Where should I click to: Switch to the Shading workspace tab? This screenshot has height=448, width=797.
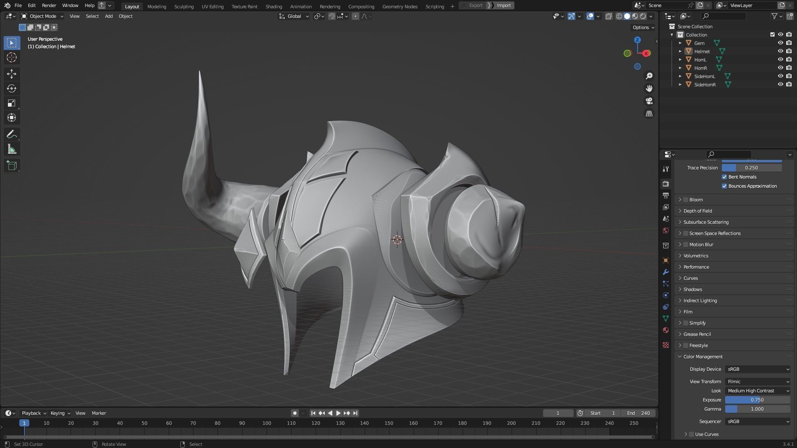point(274,6)
